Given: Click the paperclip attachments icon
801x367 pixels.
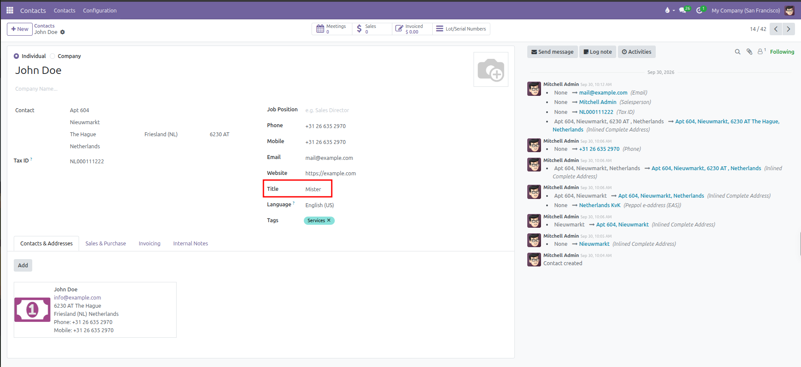Looking at the screenshot, I should pos(749,52).
